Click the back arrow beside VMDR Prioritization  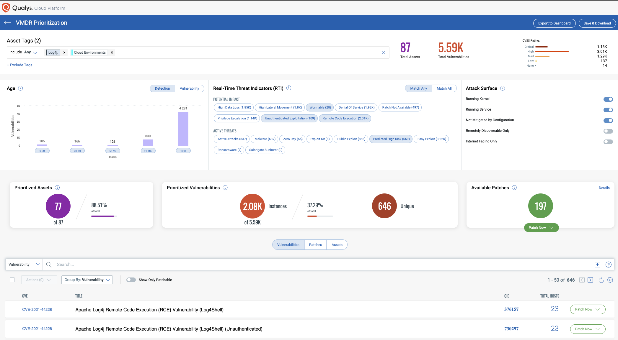click(8, 23)
